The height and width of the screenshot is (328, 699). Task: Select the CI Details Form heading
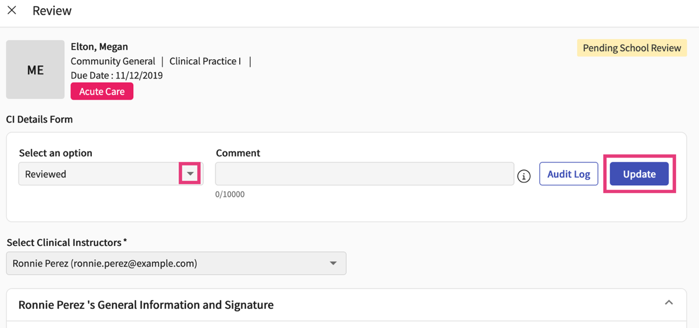tap(39, 119)
